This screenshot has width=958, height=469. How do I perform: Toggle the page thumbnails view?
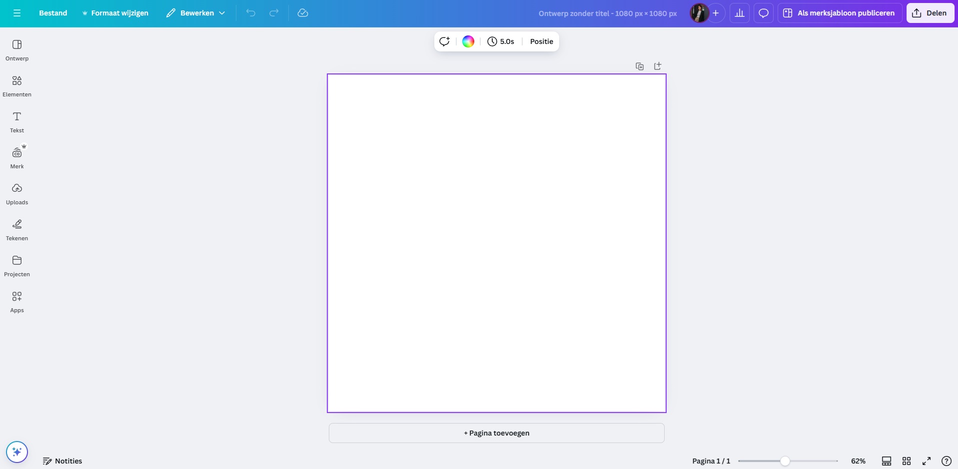pos(887,461)
